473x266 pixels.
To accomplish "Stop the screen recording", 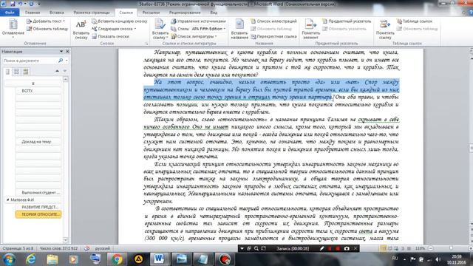I will click(x=338, y=248).
